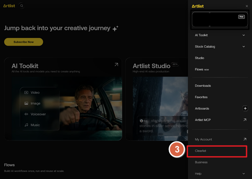Image resolution: width=252 pixels, height=179 pixels.
Task: Open Flows NEW menu item
Action: (202, 69)
